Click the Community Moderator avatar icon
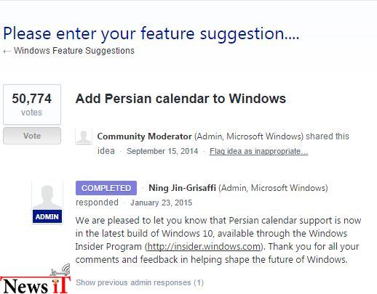The image size is (377, 294). click(84, 136)
